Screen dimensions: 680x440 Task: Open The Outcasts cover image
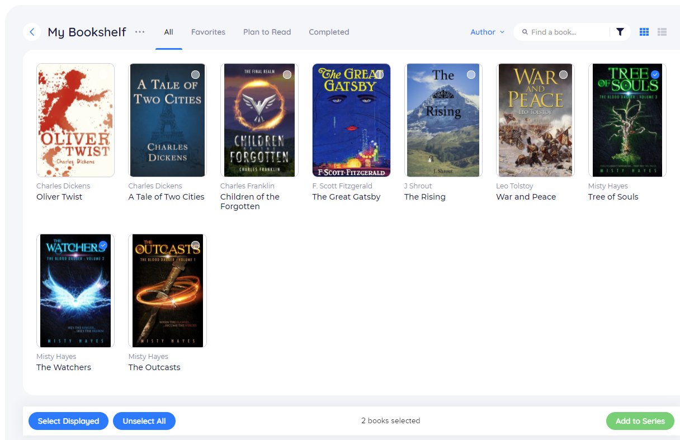click(x=167, y=291)
